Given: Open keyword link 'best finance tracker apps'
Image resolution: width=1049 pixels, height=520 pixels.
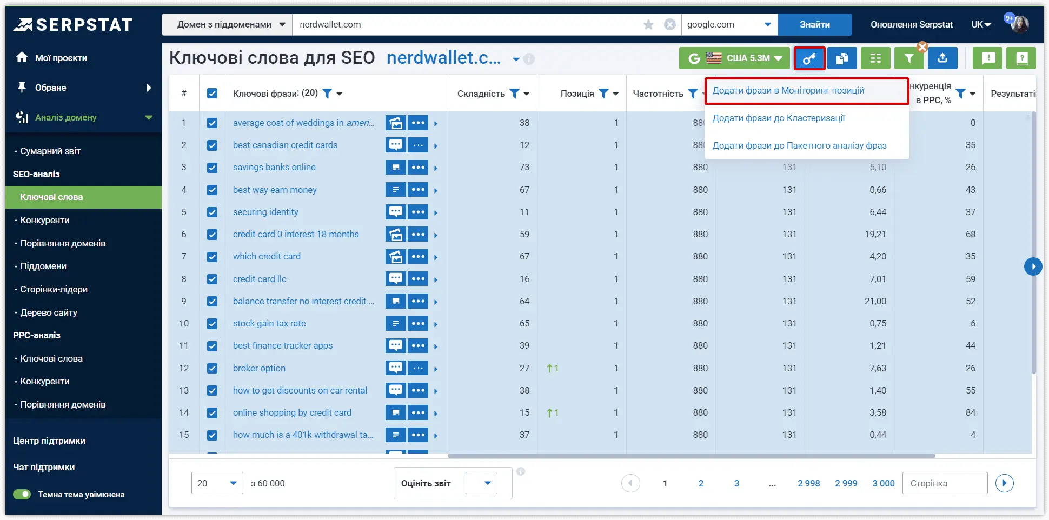Looking at the screenshot, I should coord(283,345).
